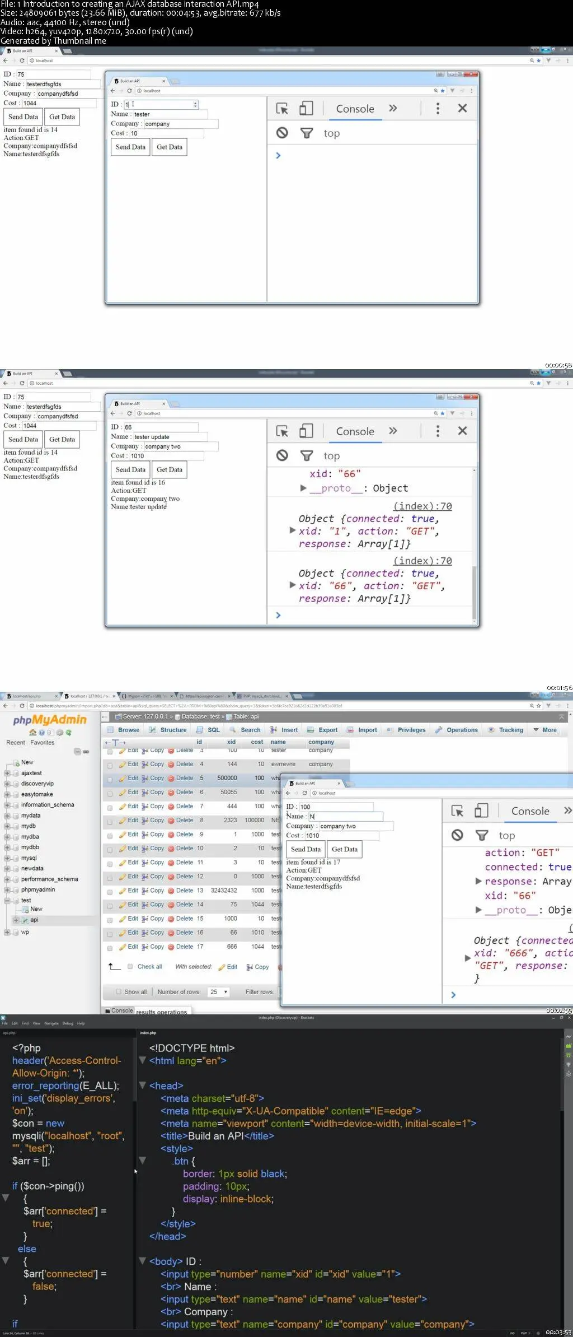Open the Number of rows 25 dropdown
Viewport: 573px width, 1337px height.
pyautogui.click(x=219, y=991)
